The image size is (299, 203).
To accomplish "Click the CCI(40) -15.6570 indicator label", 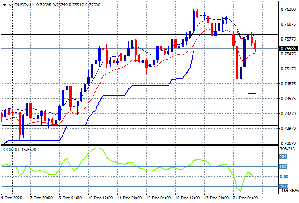I will click(19, 150).
